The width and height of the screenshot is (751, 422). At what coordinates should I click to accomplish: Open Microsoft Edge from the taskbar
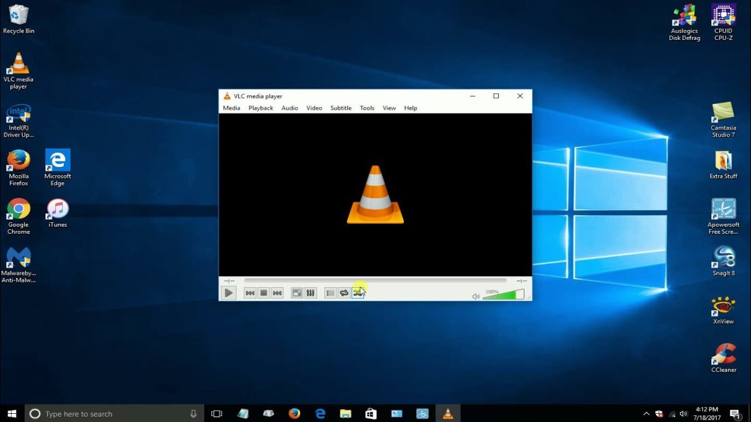320,413
